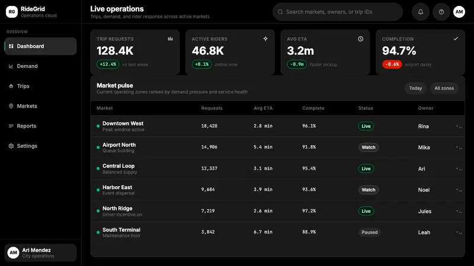Click the Watch badge for Harbor East
This screenshot has width=474, height=266.
(369, 190)
